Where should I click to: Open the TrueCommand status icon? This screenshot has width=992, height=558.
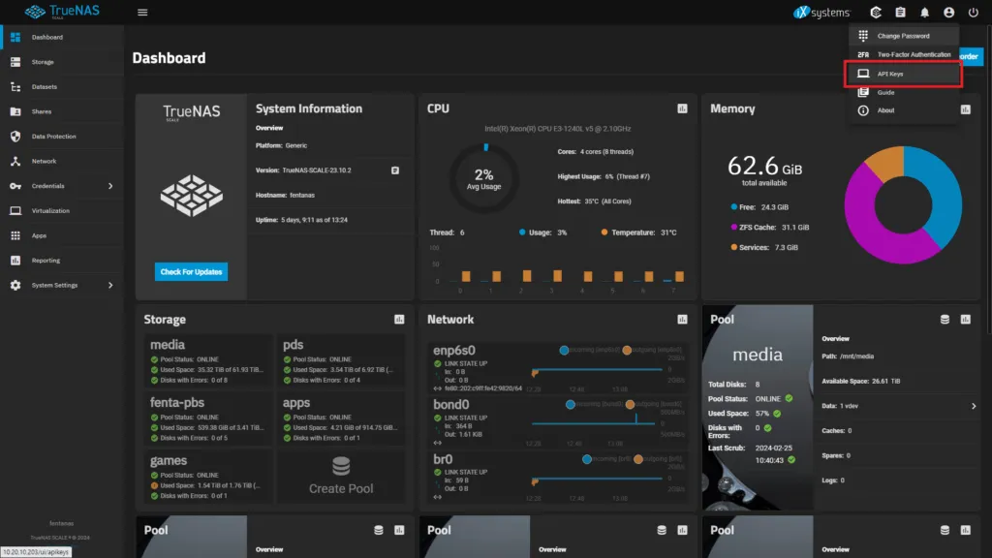pos(876,13)
